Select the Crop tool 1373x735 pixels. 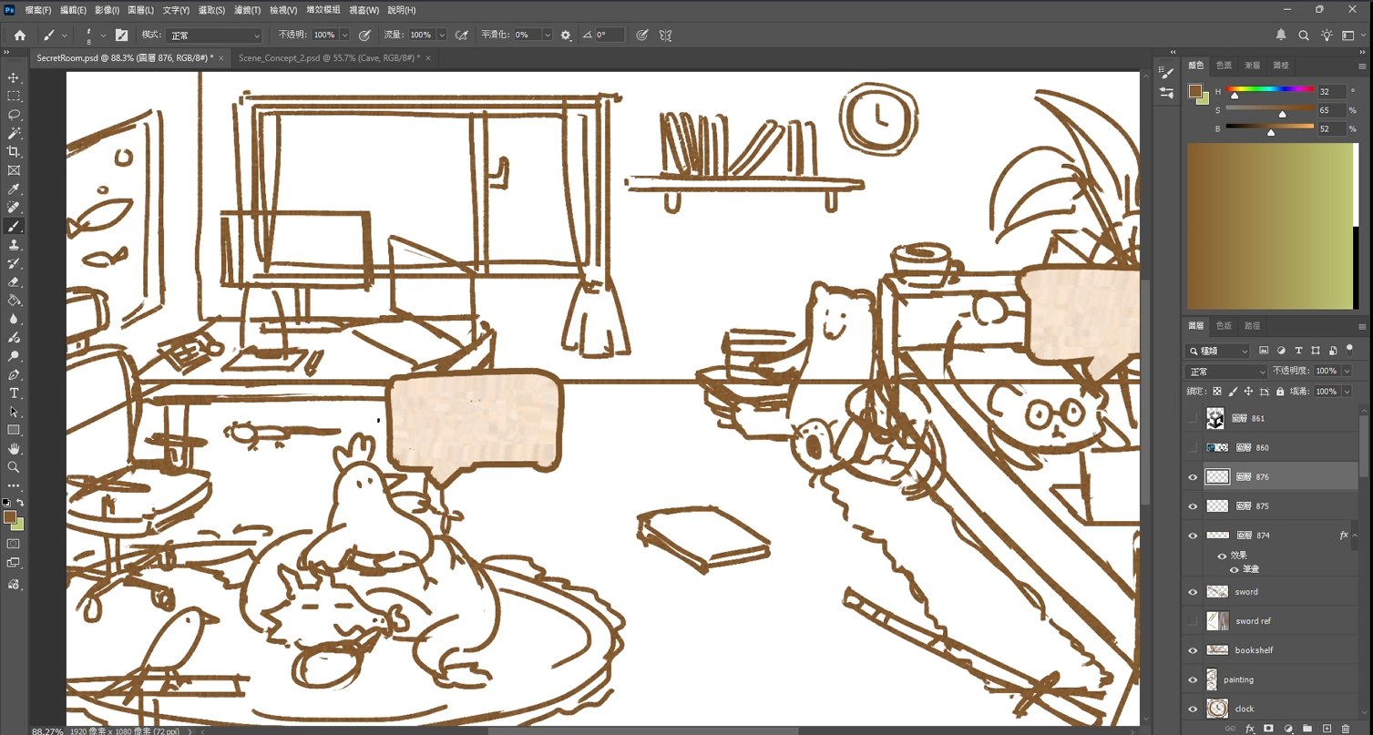point(14,151)
